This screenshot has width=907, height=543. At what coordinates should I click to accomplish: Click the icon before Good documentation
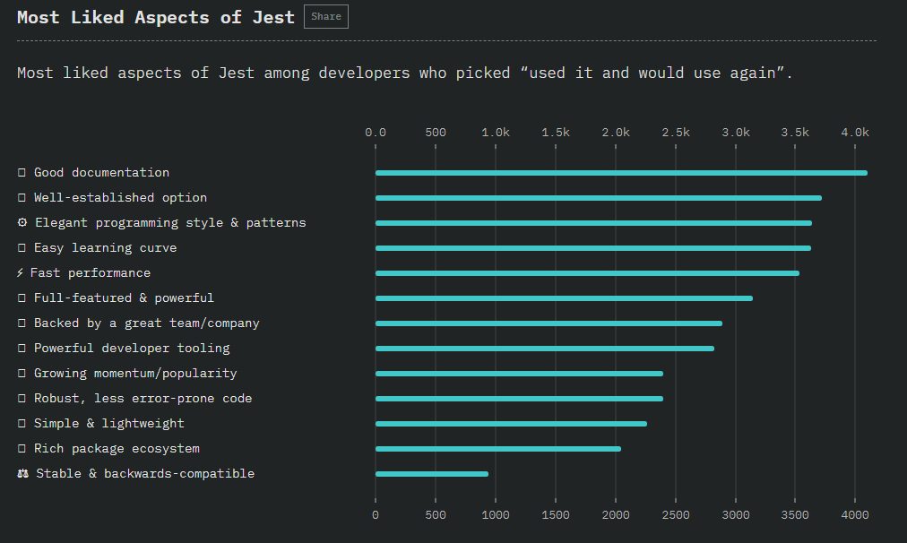[x=22, y=173]
